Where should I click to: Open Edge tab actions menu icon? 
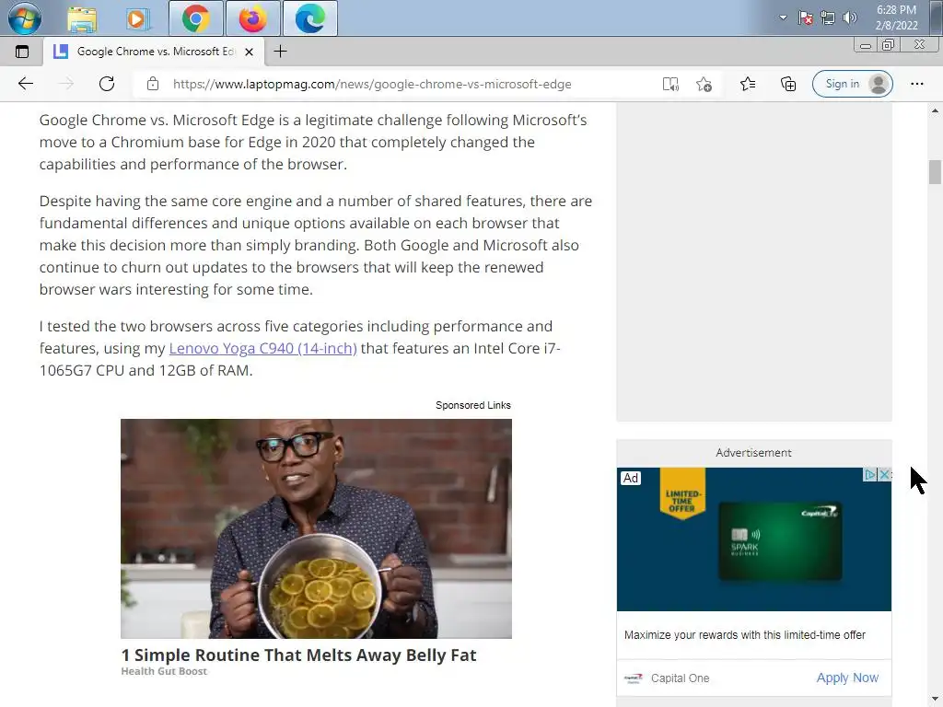click(x=22, y=52)
